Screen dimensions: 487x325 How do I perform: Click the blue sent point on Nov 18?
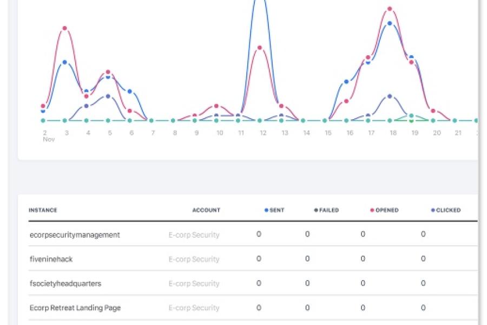click(x=390, y=23)
